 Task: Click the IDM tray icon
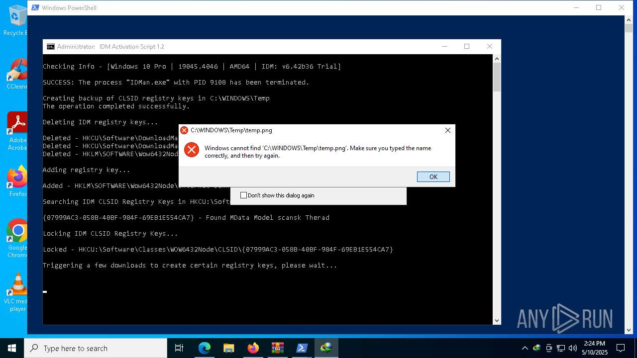coord(536,348)
